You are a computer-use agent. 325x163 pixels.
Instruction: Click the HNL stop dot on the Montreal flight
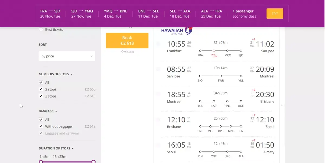(x=227, y=101)
